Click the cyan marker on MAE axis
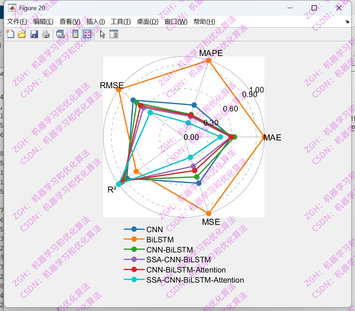The height and width of the screenshot is (311, 355). pyautogui.click(x=220, y=137)
